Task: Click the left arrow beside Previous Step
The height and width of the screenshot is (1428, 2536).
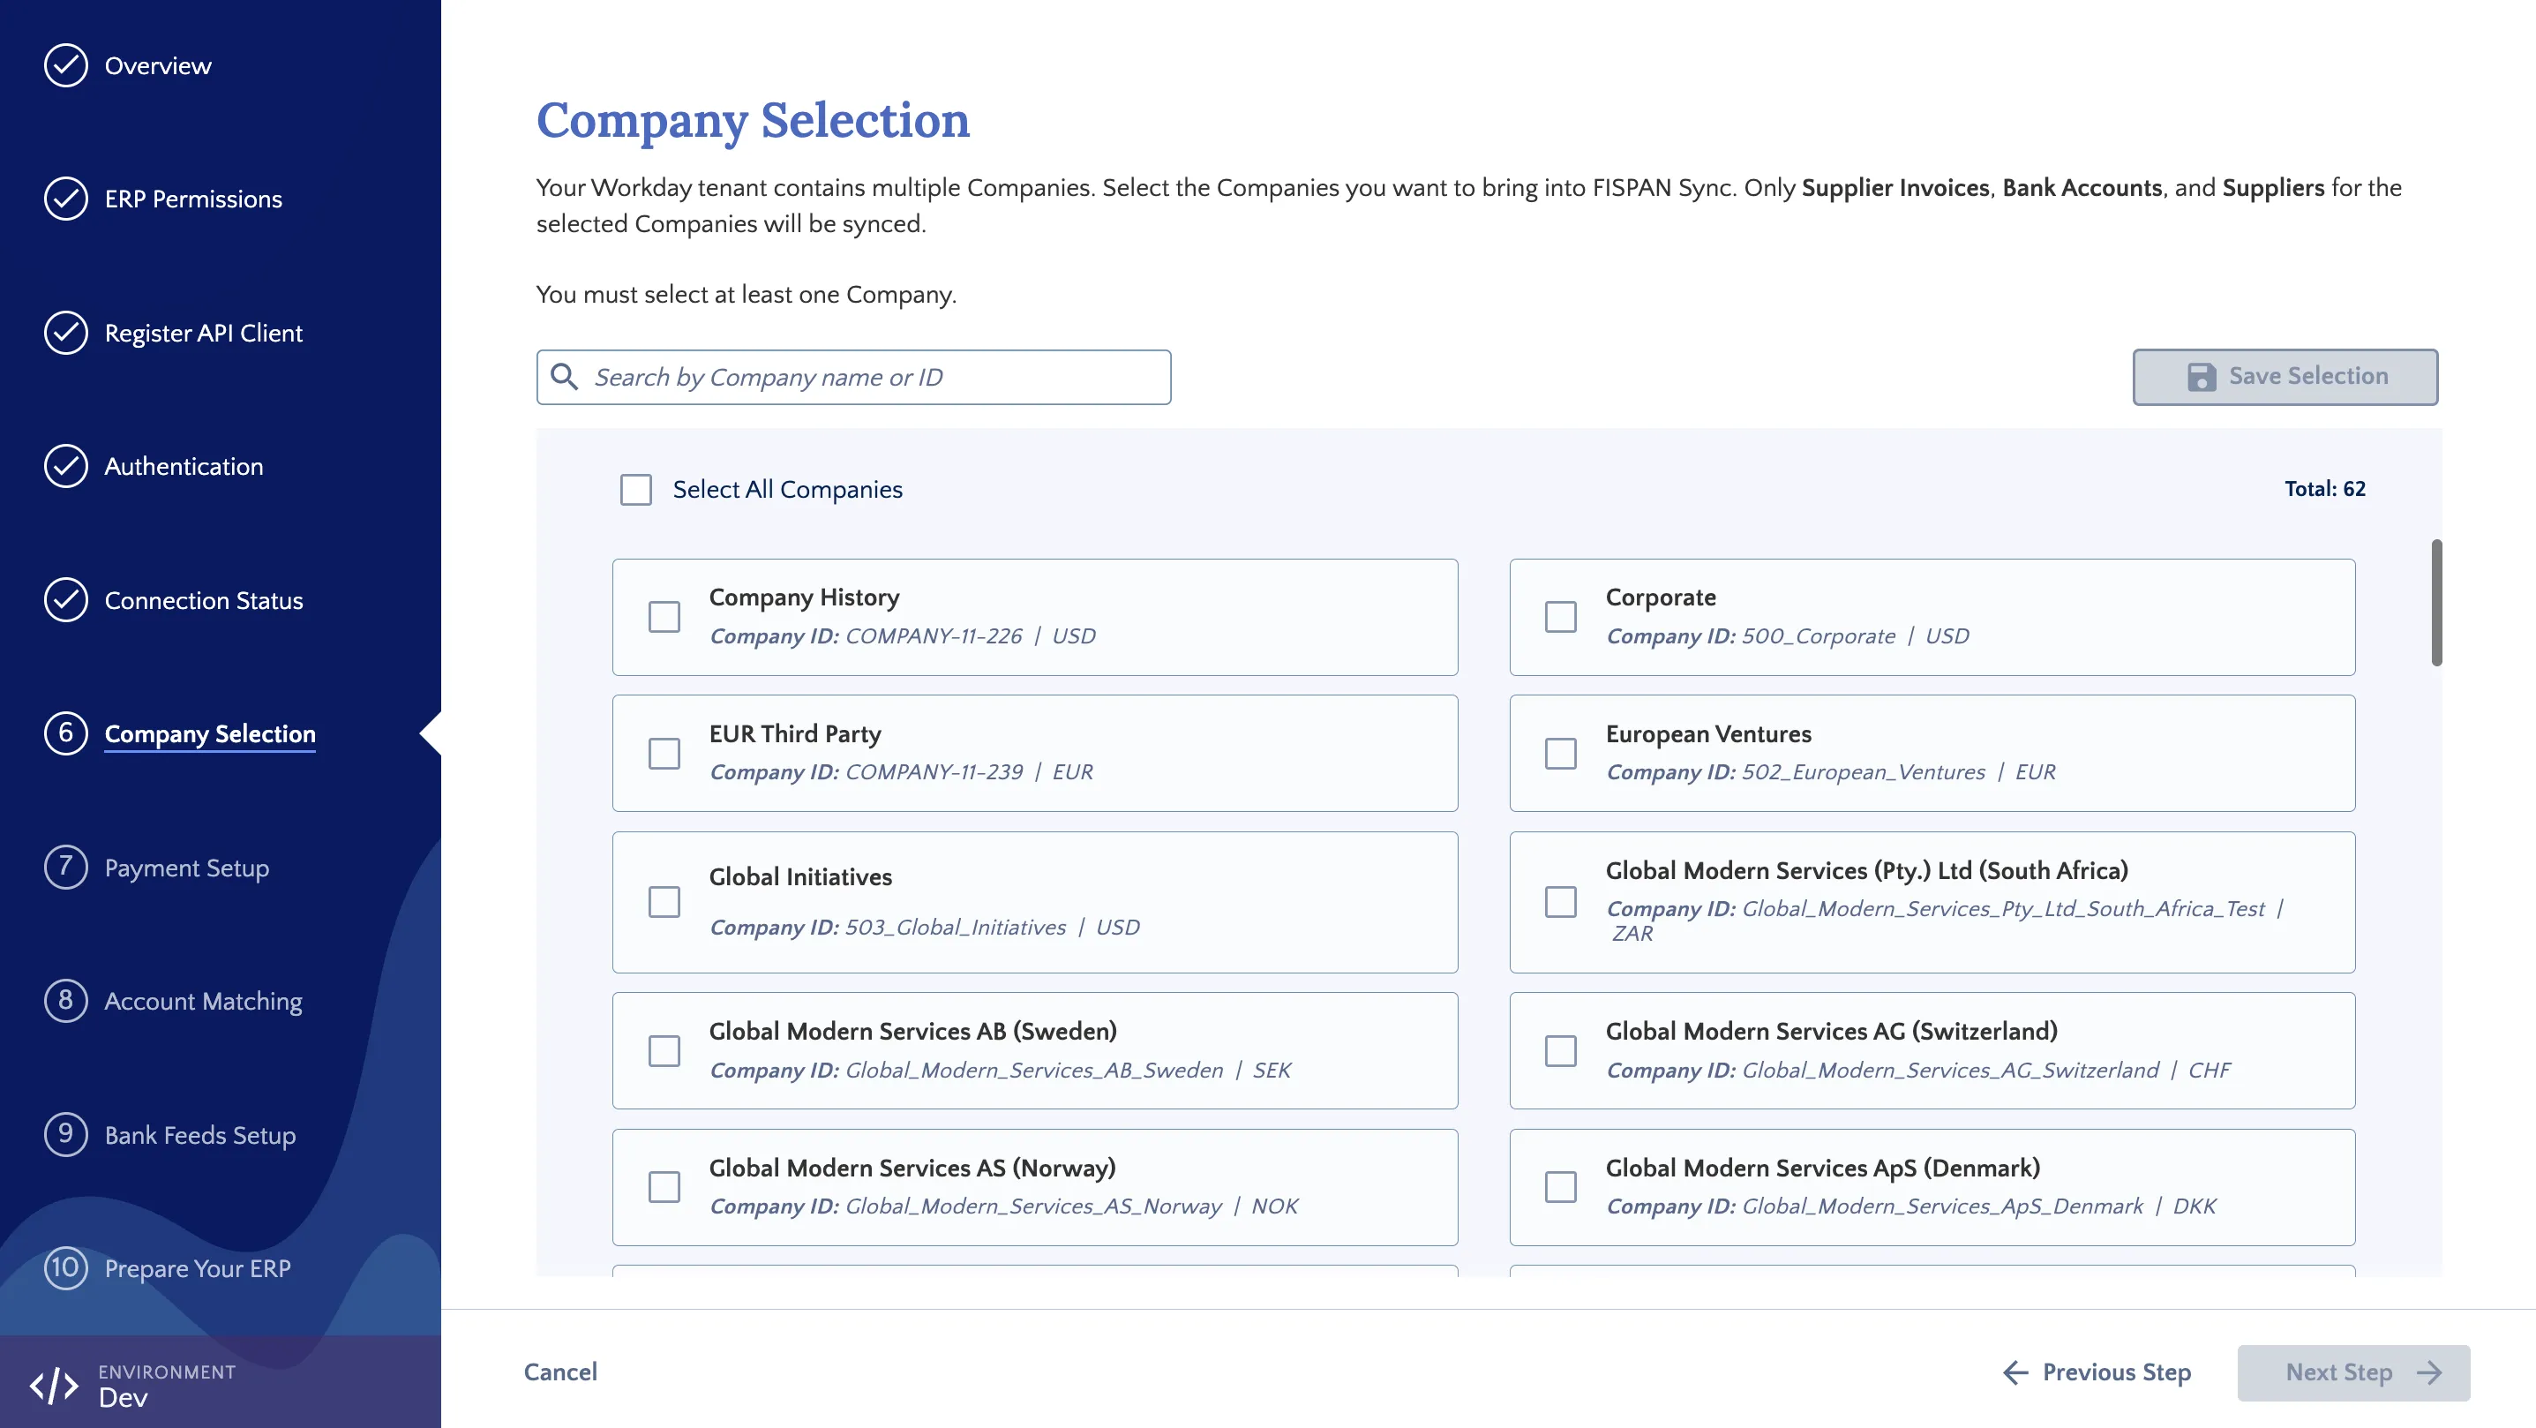Action: click(2016, 1373)
